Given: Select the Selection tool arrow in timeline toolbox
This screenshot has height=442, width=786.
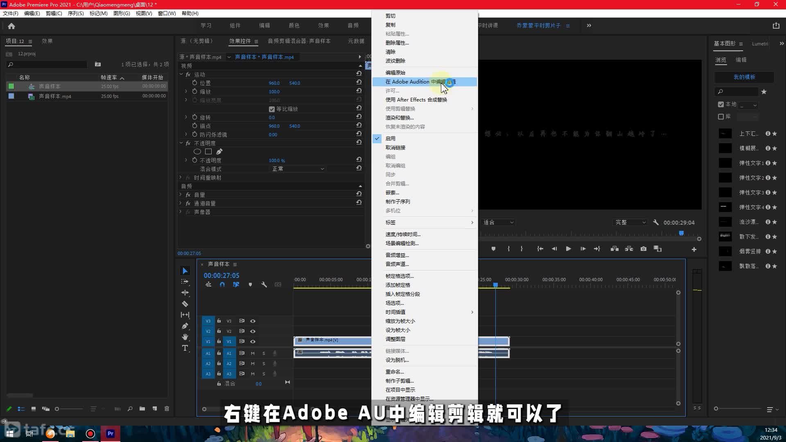Looking at the screenshot, I should 185,271.
